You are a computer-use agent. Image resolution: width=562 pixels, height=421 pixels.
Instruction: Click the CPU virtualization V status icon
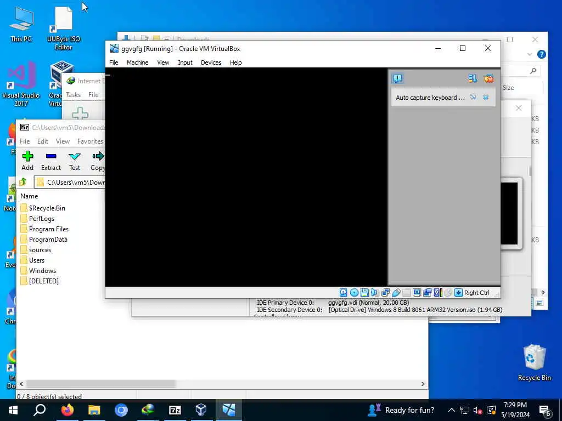pyautogui.click(x=437, y=293)
